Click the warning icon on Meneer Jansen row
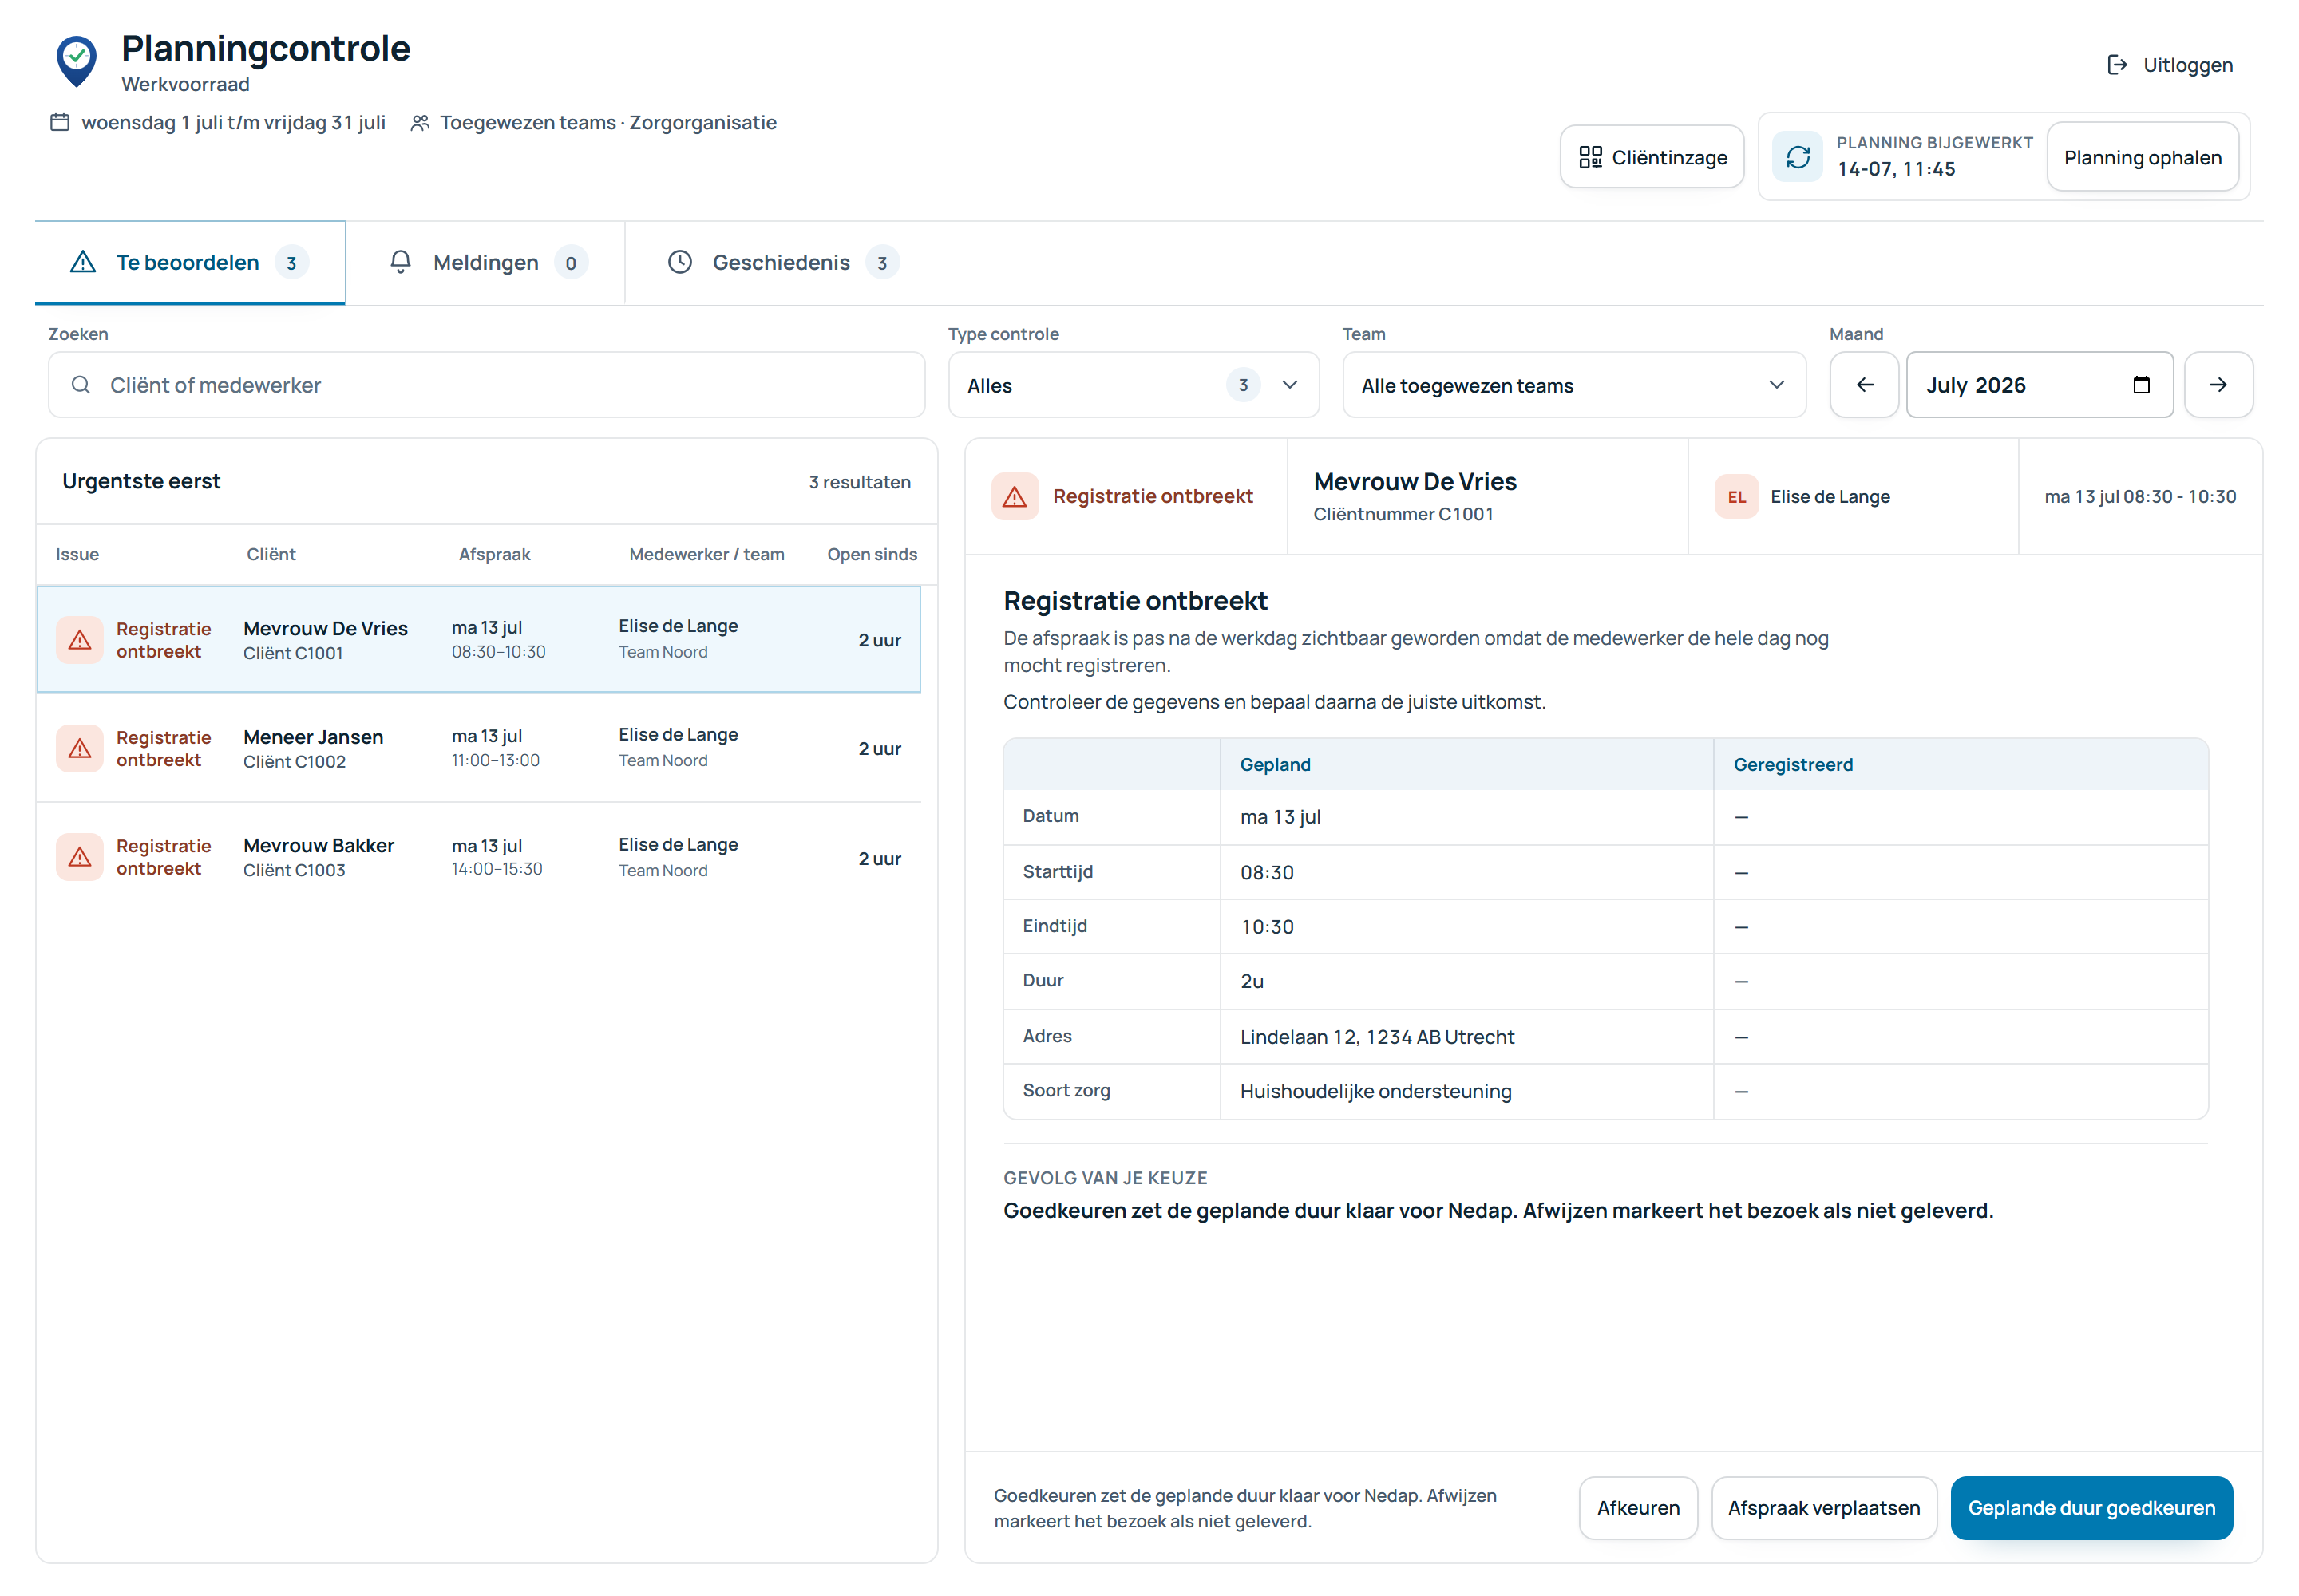Viewport: 2299px width, 1596px height. 80,749
